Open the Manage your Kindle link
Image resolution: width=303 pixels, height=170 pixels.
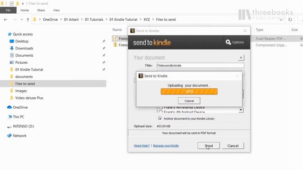point(166,146)
